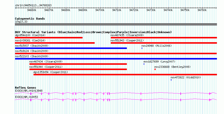
Task: Click the EXOC6 NM_001013848 gene model line
Action: (116, 93)
